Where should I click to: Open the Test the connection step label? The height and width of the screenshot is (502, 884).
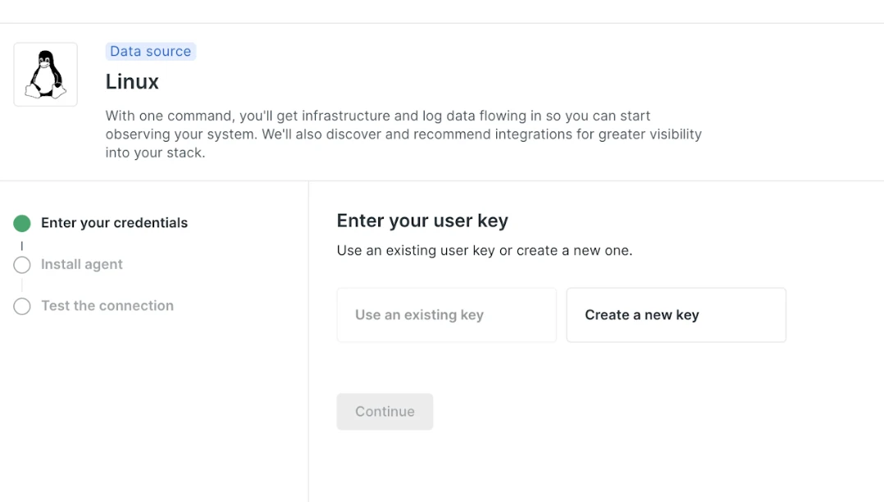point(107,306)
